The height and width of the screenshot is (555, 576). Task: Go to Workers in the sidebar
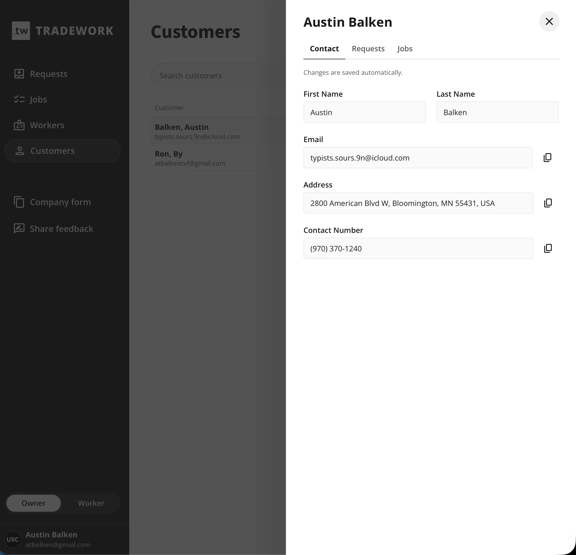click(62, 125)
